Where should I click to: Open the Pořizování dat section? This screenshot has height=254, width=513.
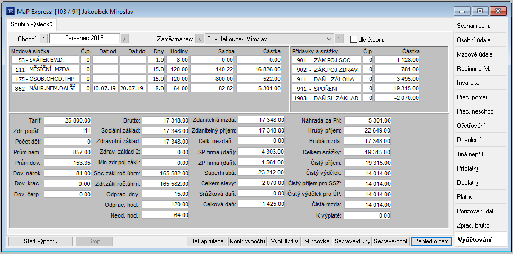[480, 211]
